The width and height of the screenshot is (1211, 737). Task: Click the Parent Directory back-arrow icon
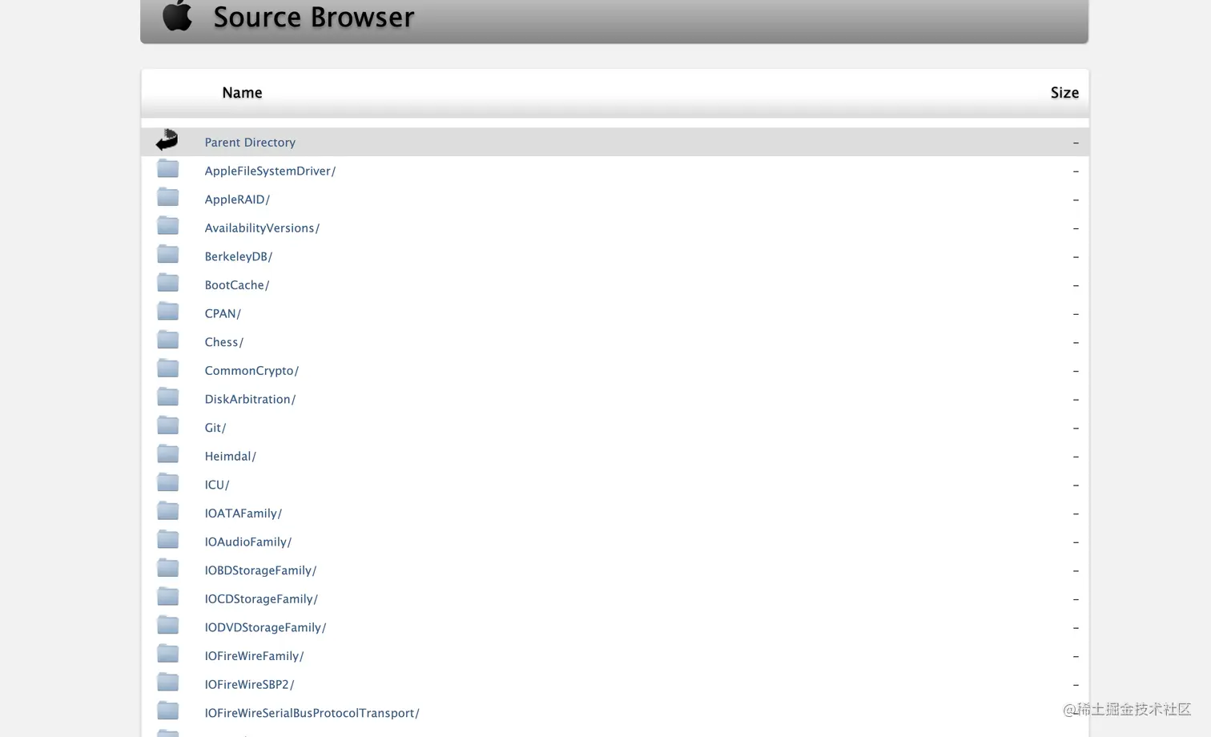click(x=167, y=139)
